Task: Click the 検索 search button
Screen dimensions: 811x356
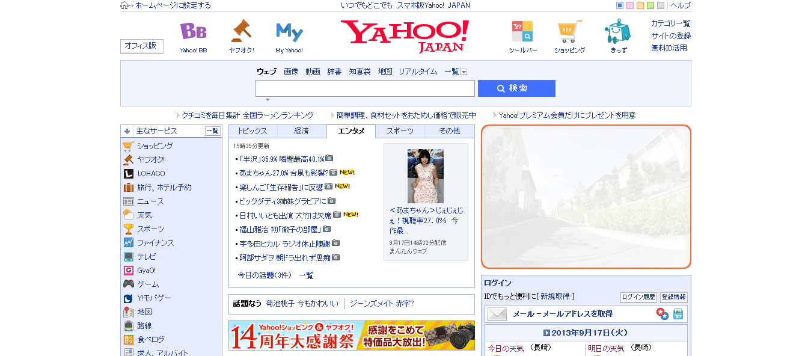Action: pos(516,88)
